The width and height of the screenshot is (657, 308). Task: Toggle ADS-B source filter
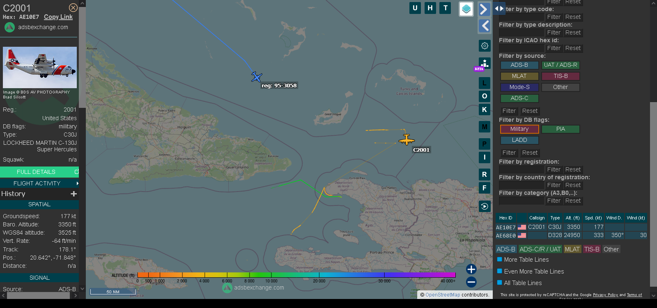click(519, 65)
